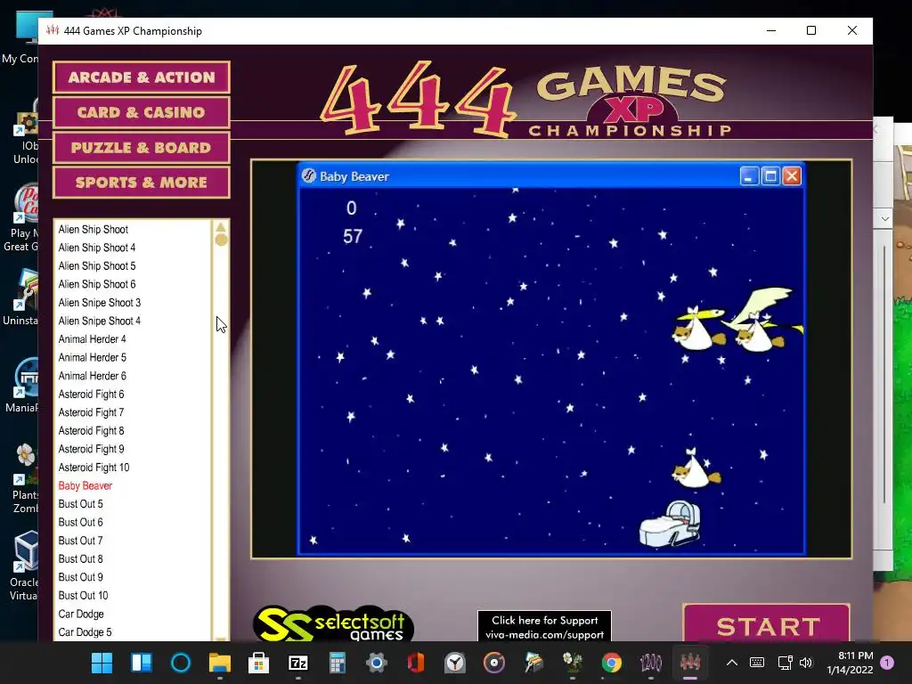The height and width of the screenshot is (684, 912).
Task: Open the Widgets panel in taskbar
Action: pyautogui.click(x=142, y=663)
